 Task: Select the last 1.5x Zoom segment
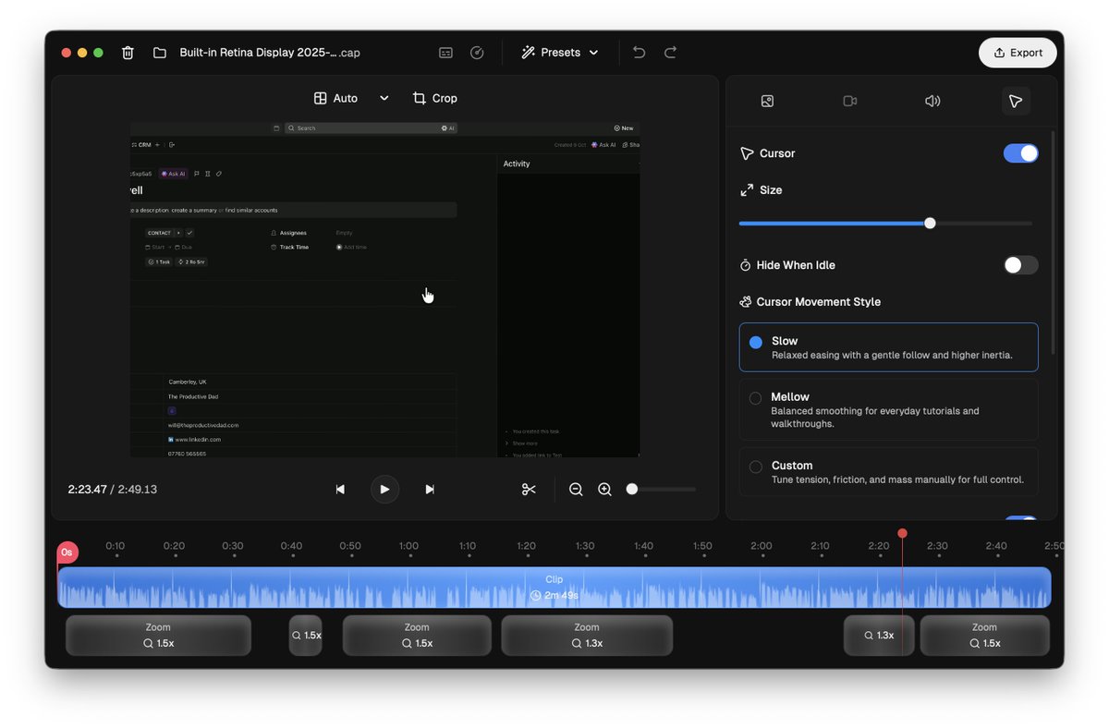(985, 636)
